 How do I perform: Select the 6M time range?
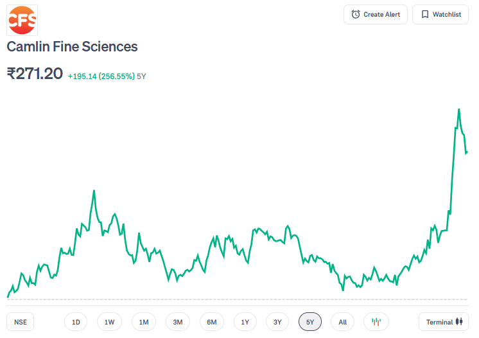212,322
